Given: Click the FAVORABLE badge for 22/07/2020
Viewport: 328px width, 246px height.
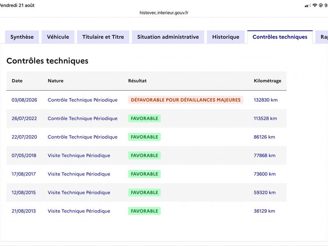Looking at the screenshot, I should [x=144, y=137].
